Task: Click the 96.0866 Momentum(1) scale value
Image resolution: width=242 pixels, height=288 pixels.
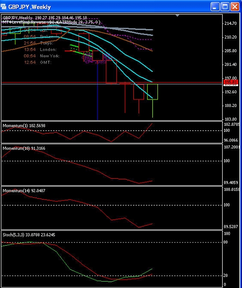Action: tap(231, 141)
